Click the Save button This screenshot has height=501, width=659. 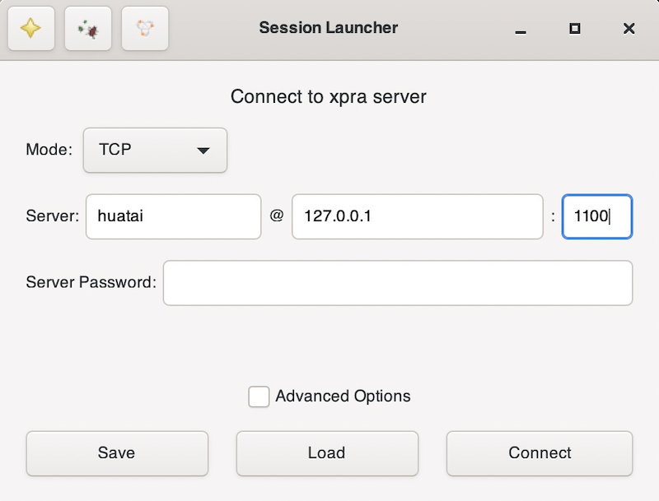pos(116,453)
